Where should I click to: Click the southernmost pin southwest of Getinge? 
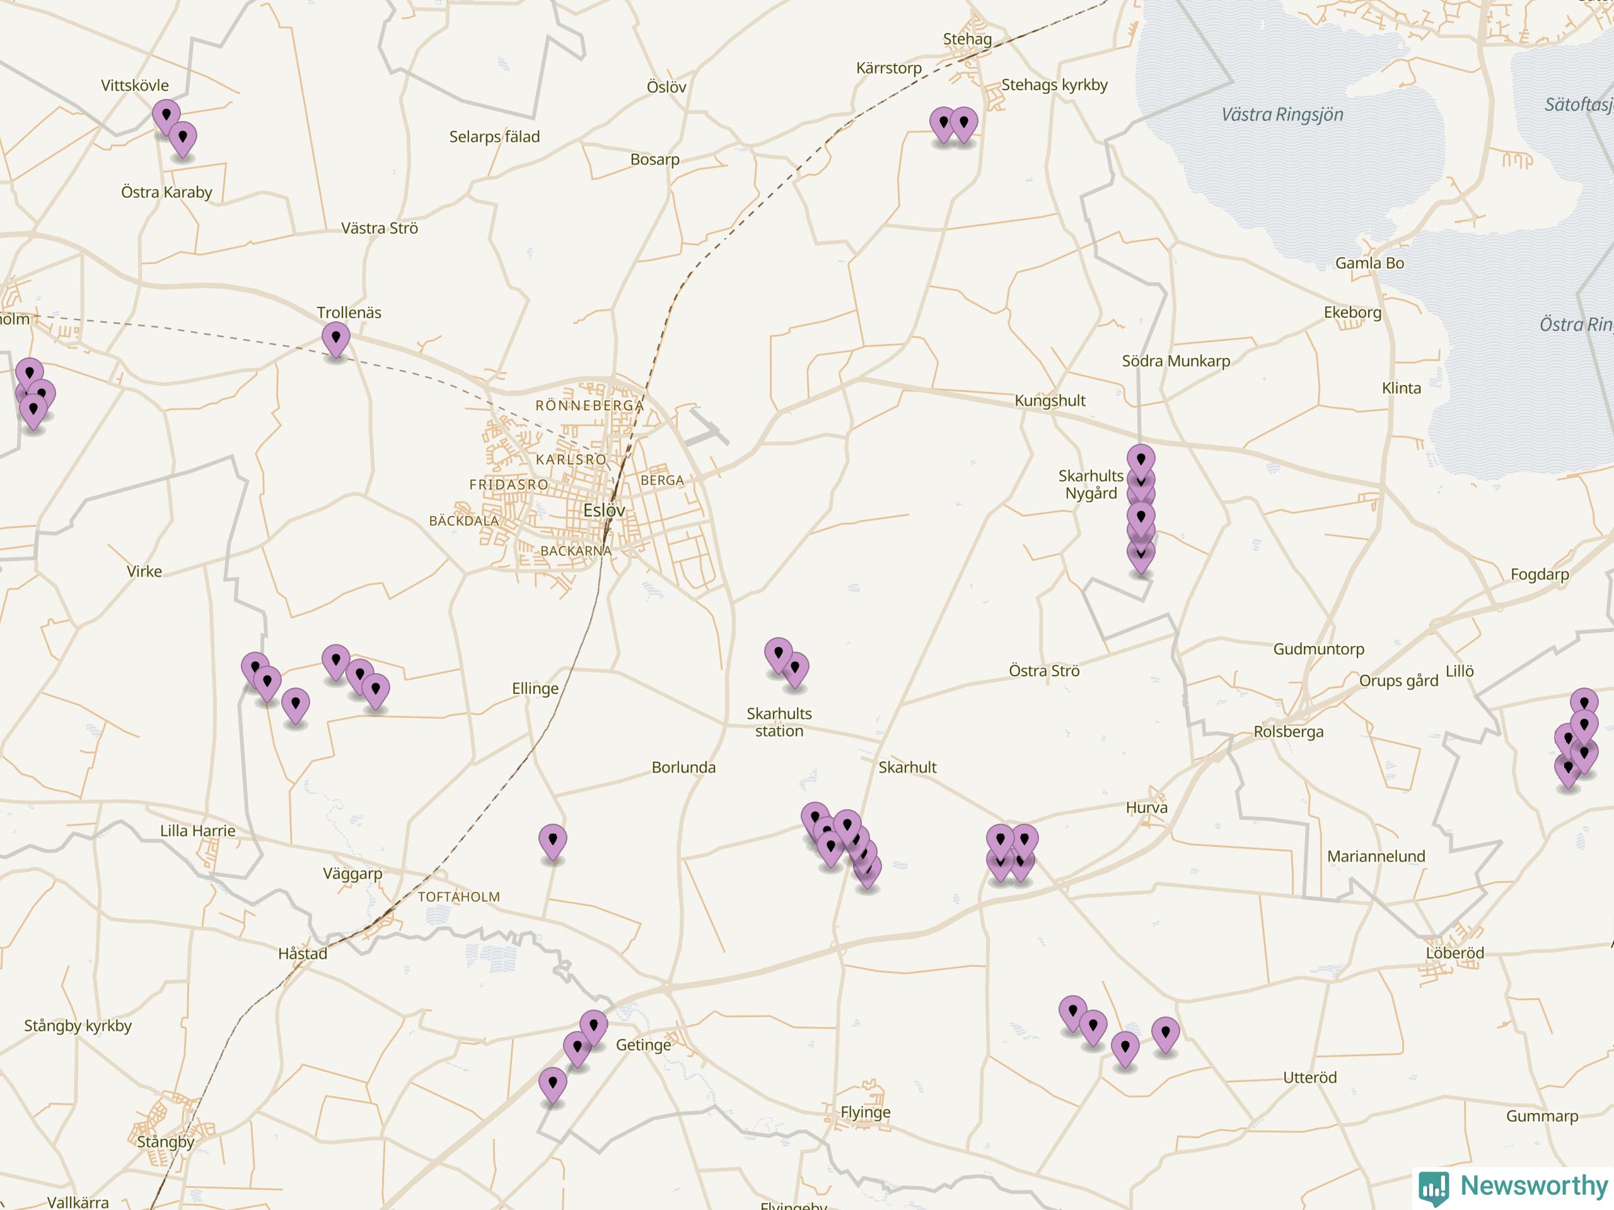tap(552, 1086)
